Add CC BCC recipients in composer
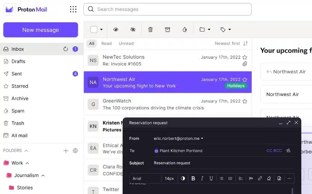 point(274,151)
